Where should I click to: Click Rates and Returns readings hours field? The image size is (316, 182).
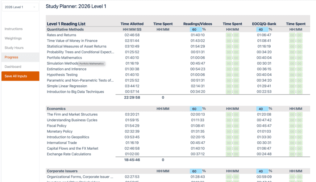(x=229, y=35)
